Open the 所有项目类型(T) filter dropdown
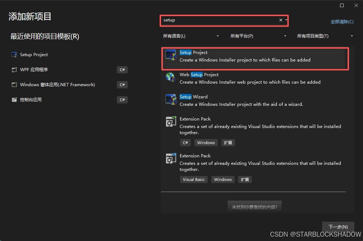The height and width of the screenshot is (241, 363). 325,36
